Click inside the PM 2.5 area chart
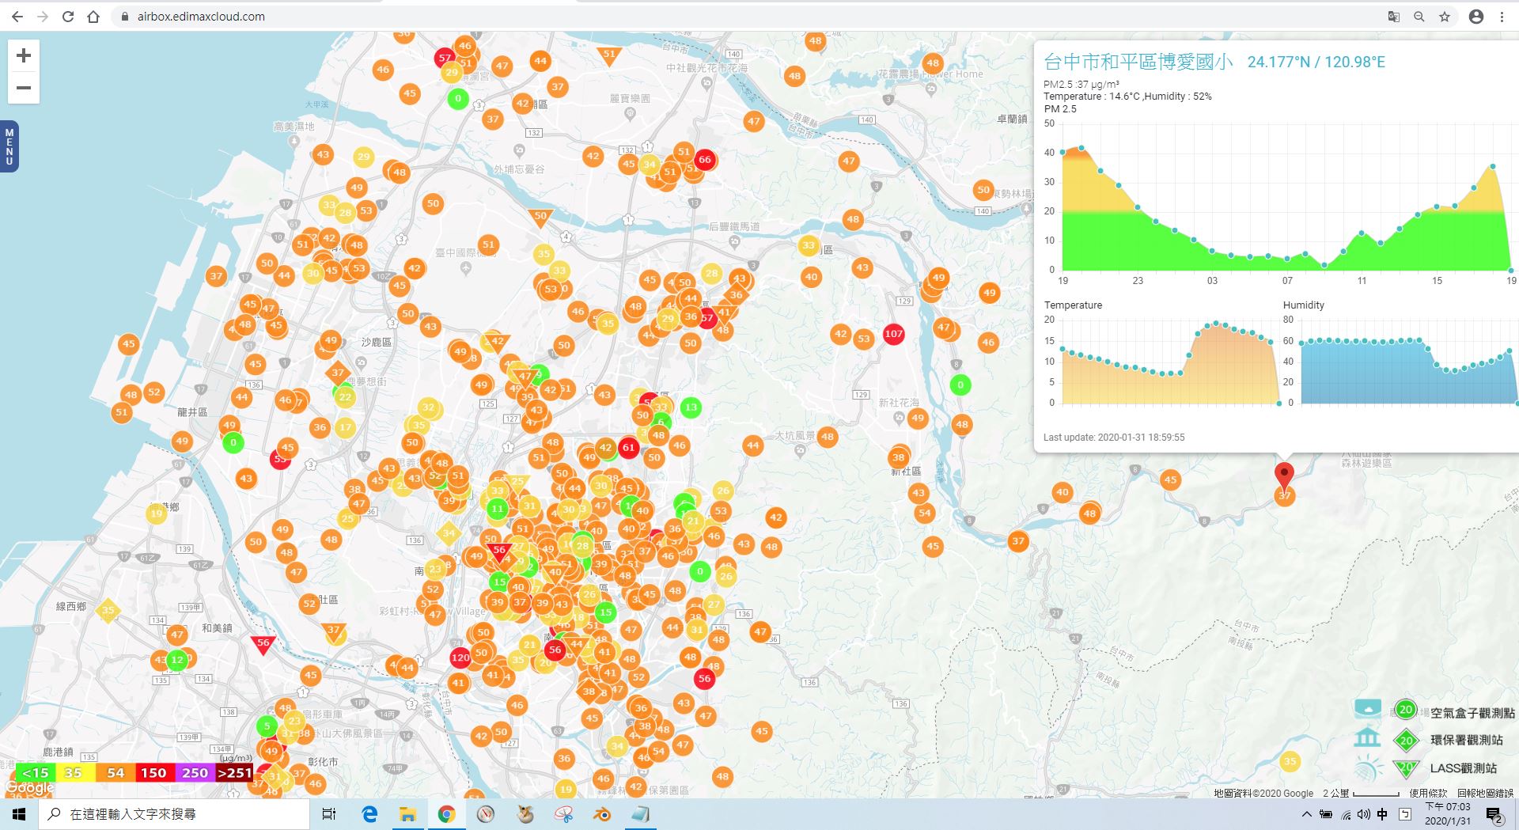The image size is (1519, 830). click(1286, 198)
